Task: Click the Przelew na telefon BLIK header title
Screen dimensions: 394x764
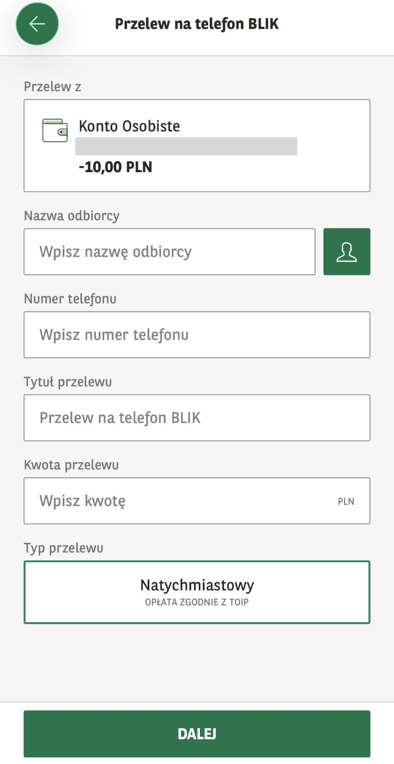Action: point(197,24)
